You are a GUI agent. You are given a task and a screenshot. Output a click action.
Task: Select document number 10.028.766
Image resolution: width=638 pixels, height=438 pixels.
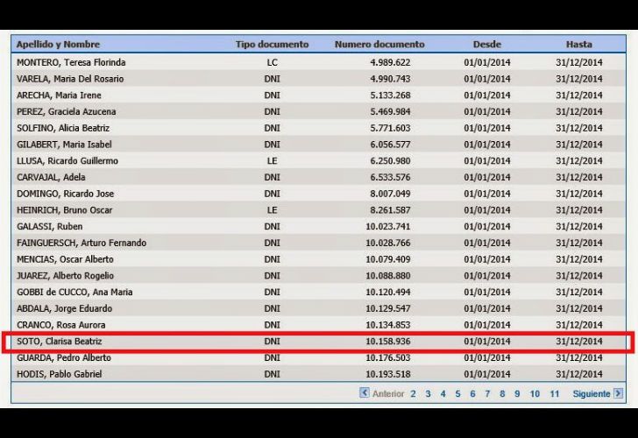coord(387,243)
